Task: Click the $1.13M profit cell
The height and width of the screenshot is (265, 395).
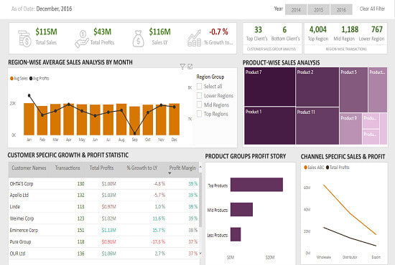Action: click(109, 230)
